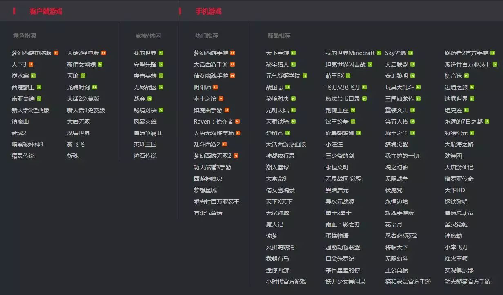Click the N badge next to 元气战姬学院

point(305,76)
